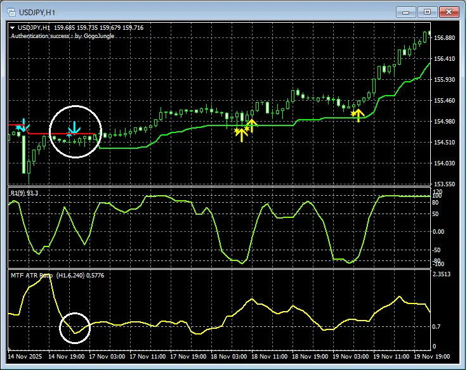Viewport: 467px width, 370px height.
Task: Maximize the USDJPY,H1 chart window
Action: click(x=428, y=12)
